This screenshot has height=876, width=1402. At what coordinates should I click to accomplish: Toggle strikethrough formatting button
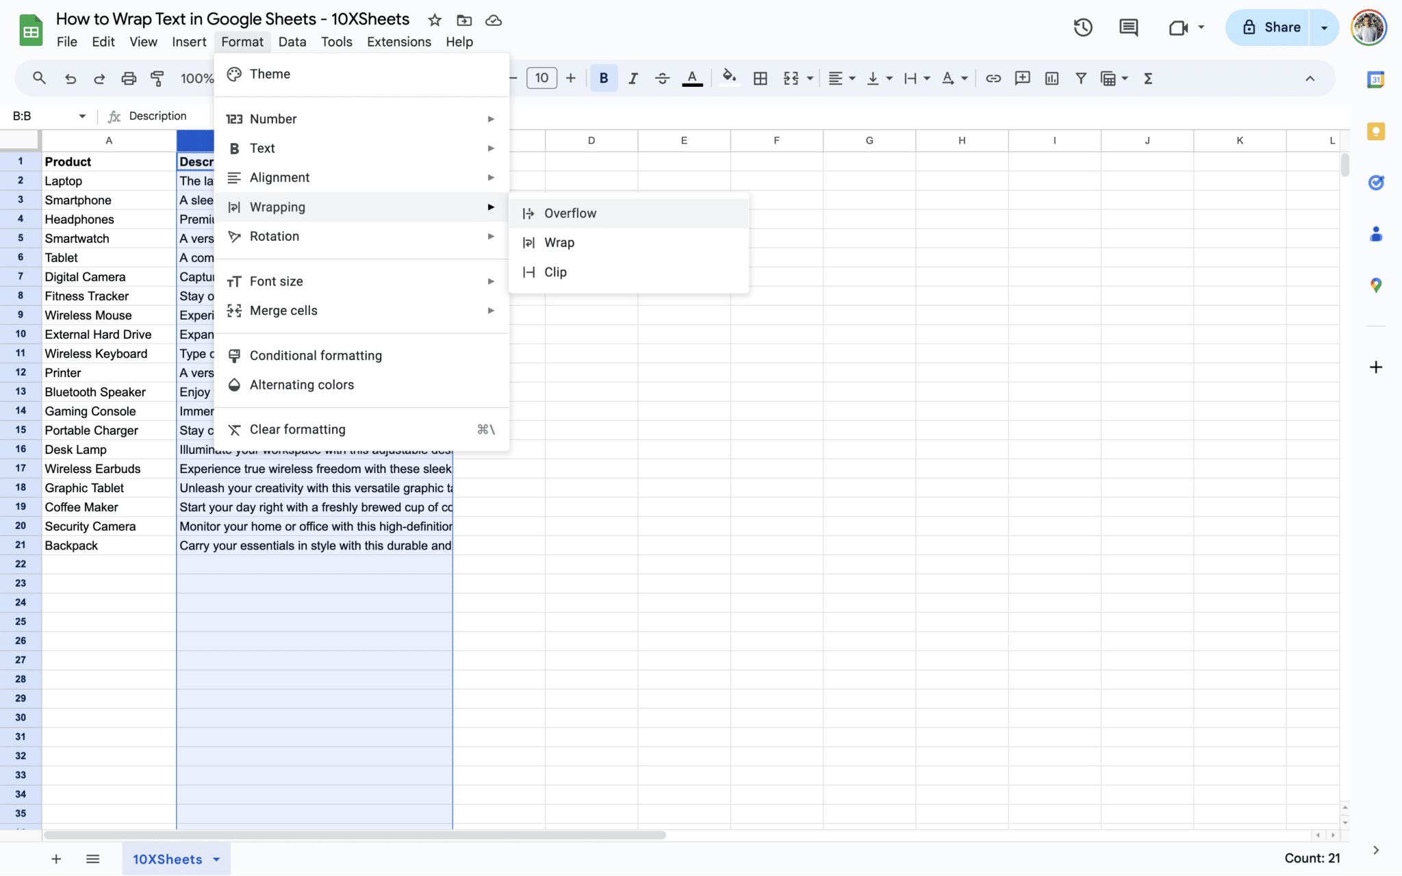tap(662, 79)
